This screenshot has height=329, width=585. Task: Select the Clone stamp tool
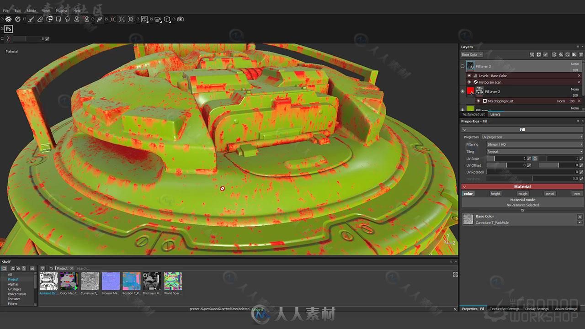coord(76,19)
